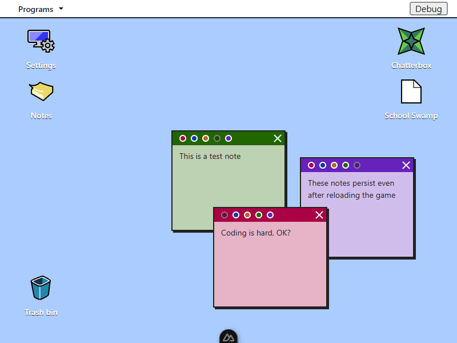
Task: Set green note color to blue
Action: coord(194,138)
